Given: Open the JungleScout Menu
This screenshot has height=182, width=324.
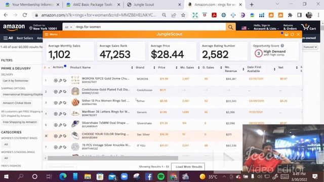Looking at the screenshot, I should (x=51, y=34).
